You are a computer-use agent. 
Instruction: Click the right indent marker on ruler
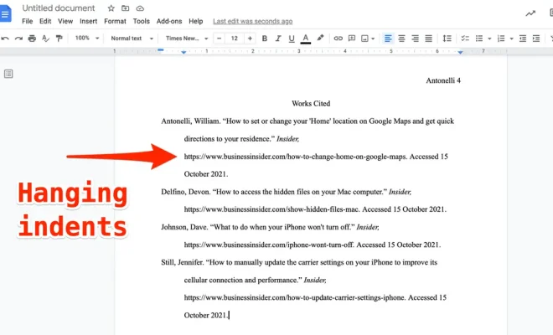pos(460,52)
